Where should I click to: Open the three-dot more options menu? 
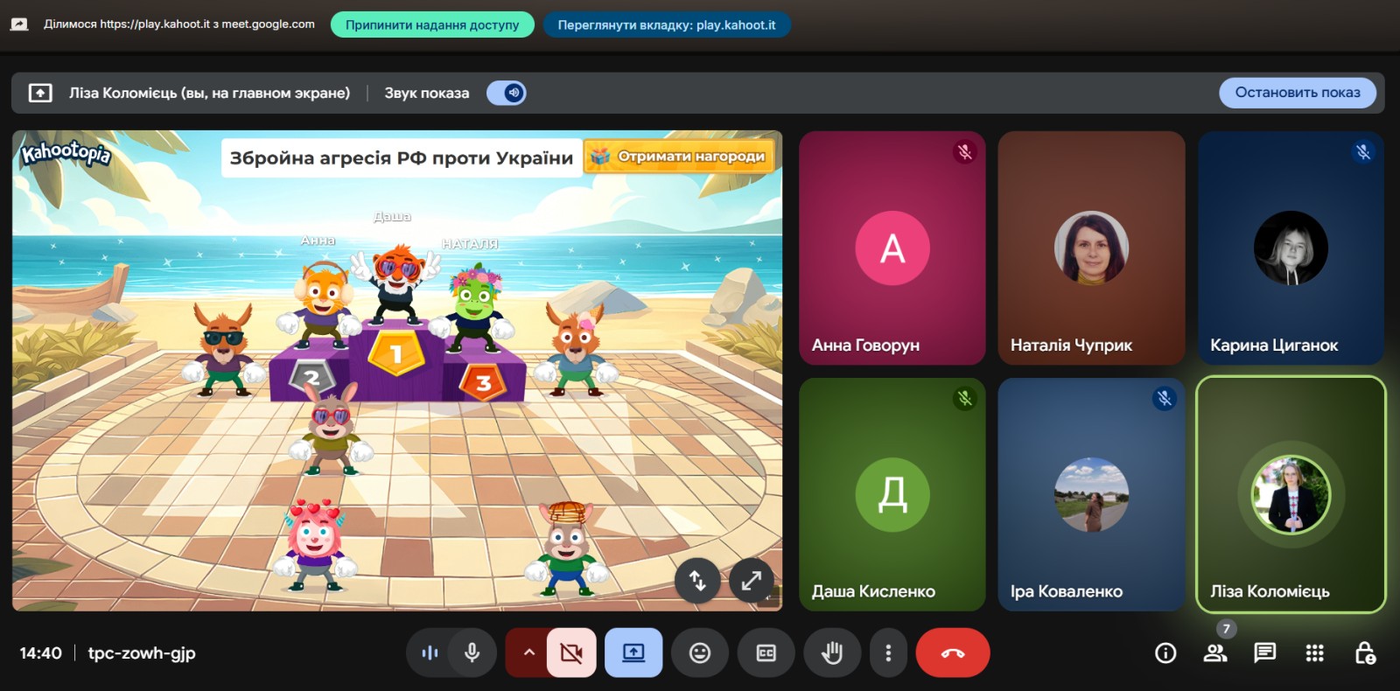pyautogui.click(x=888, y=653)
